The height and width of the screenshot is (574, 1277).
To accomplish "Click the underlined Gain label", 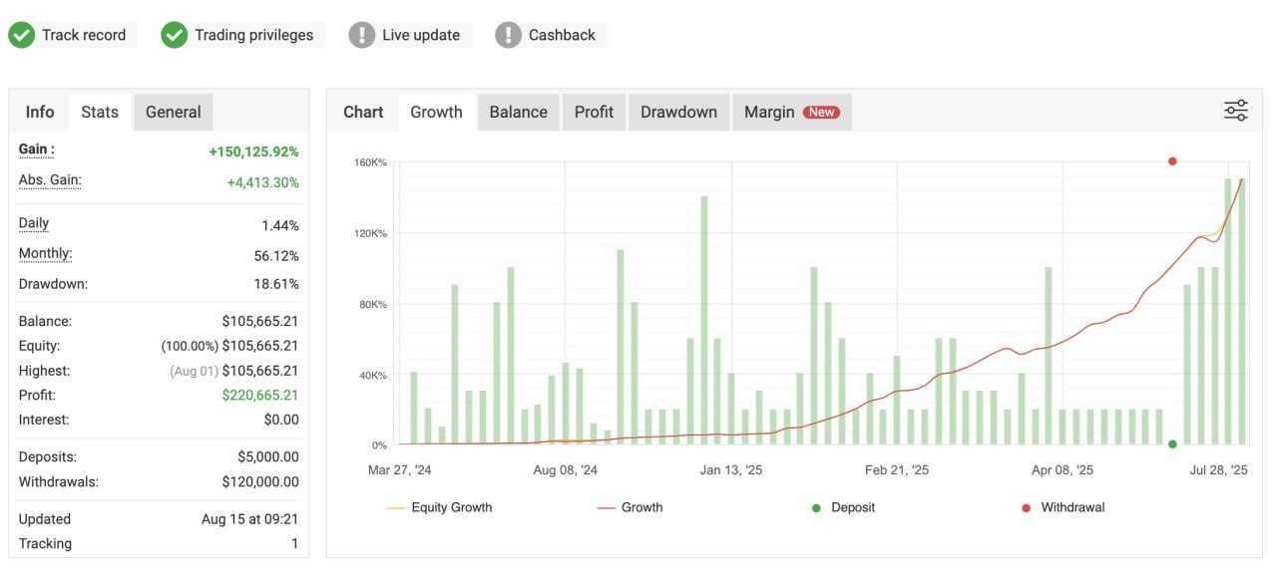I will pyautogui.click(x=37, y=149).
